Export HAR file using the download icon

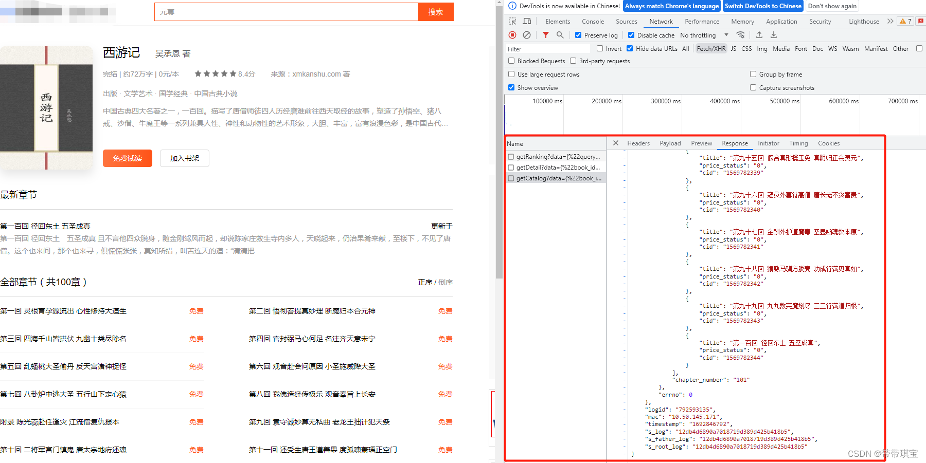pyautogui.click(x=774, y=35)
